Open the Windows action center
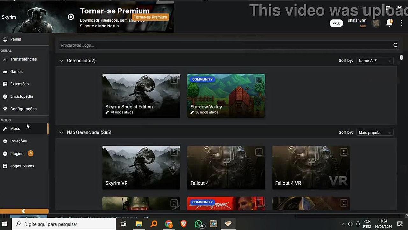The image size is (408, 230). 400,224
